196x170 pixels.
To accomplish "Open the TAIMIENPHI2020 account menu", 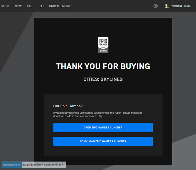I will (181, 6).
